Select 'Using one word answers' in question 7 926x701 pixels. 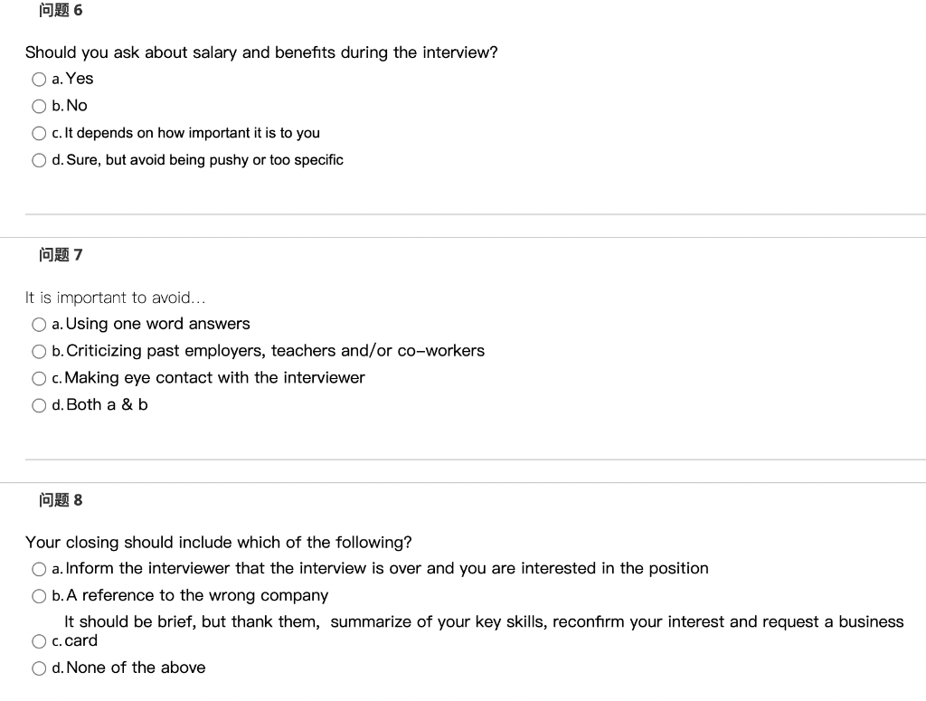coord(39,324)
